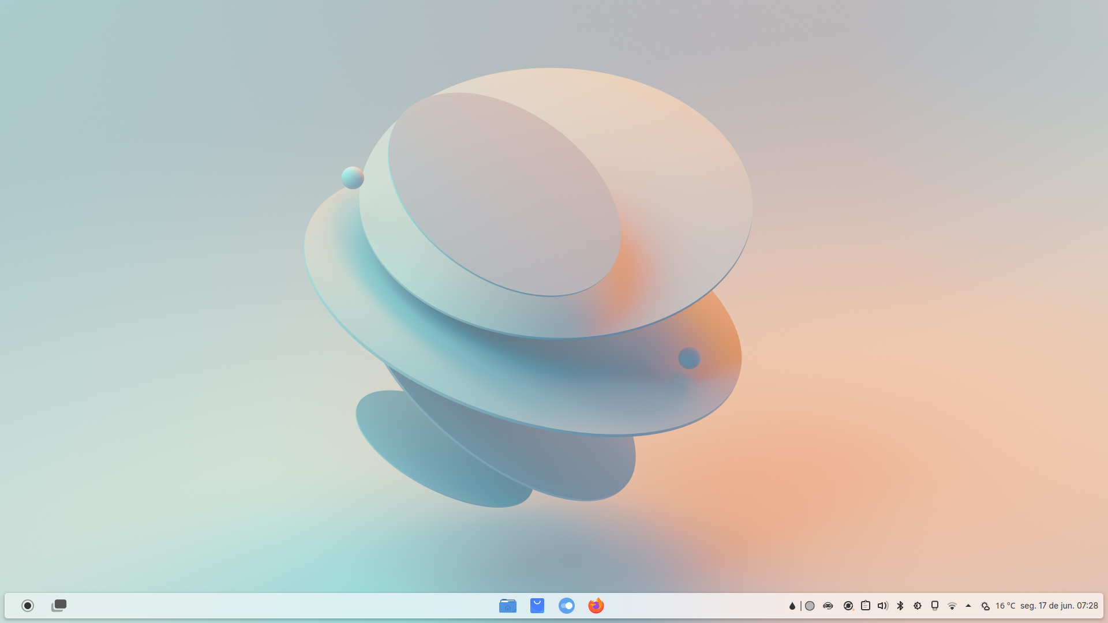Toggle the Bluetooth tray icon
The height and width of the screenshot is (623, 1108).
click(900, 606)
